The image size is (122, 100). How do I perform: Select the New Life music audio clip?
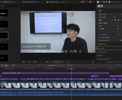[69, 93]
